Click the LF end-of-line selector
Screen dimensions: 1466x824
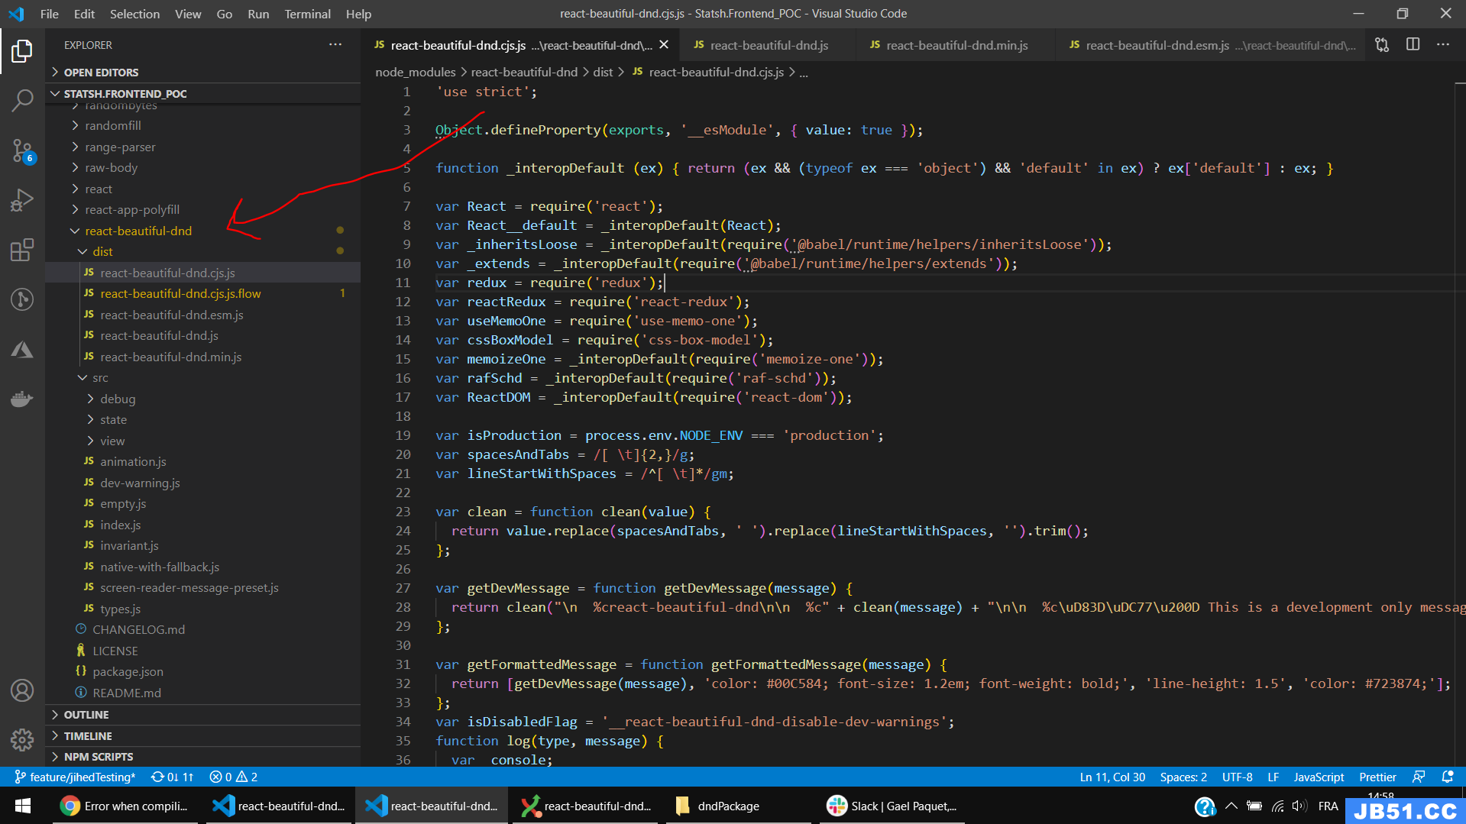click(x=1273, y=777)
